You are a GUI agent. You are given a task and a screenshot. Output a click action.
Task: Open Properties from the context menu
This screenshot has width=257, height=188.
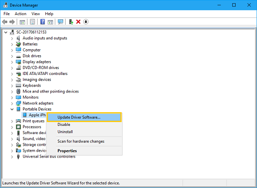pos(67,151)
